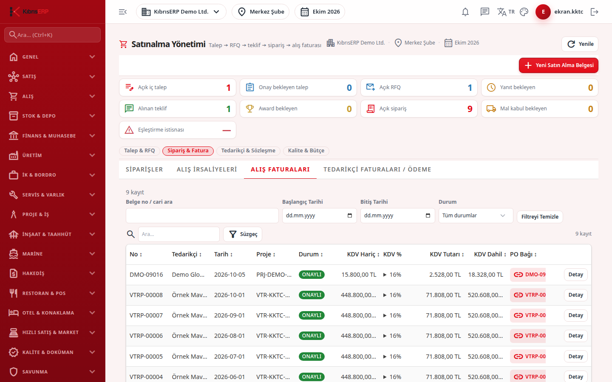The height and width of the screenshot is (382, 612).
Task: Open the Ekim 2026 period selector
Action: click(x=320, y=12)
